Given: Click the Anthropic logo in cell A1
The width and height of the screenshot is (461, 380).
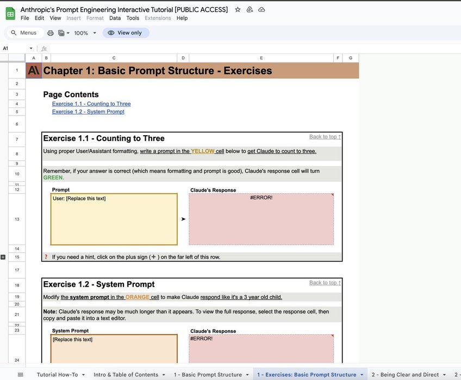Looking at the screenshot, I should click(34, 71).
